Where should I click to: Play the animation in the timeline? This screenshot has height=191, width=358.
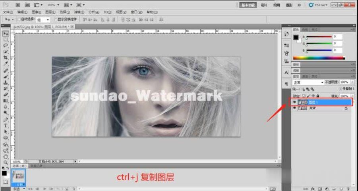pyautogui.click(x=45, y=189)
